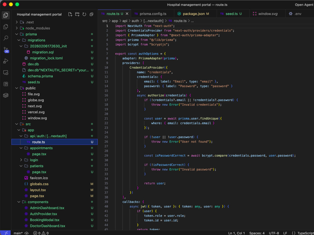Click 'auth' breadcrumb segment
The image size is (314, 235).
pyautogui.click(x=135, y=21)
